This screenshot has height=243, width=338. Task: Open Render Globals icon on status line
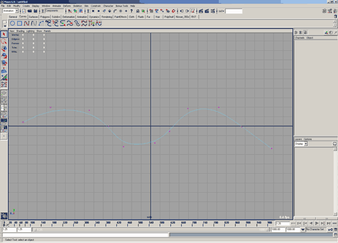coord(213,11)
